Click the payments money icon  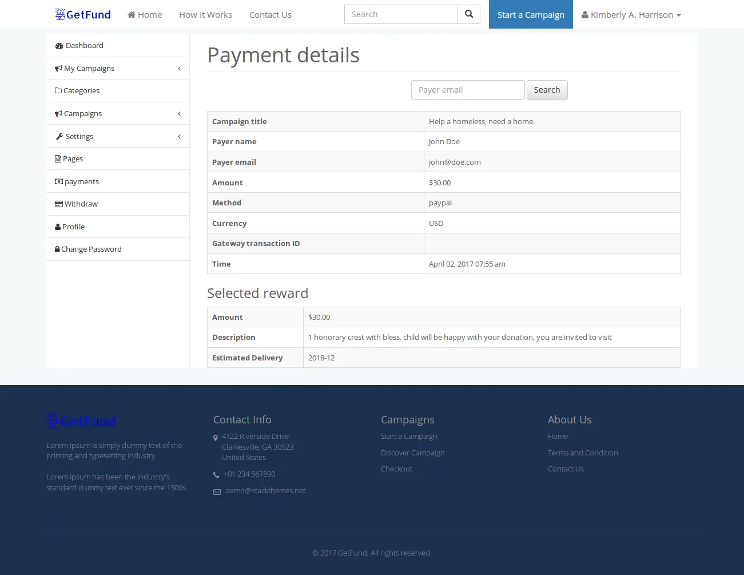pyautogui.click(x=59, y=181)
